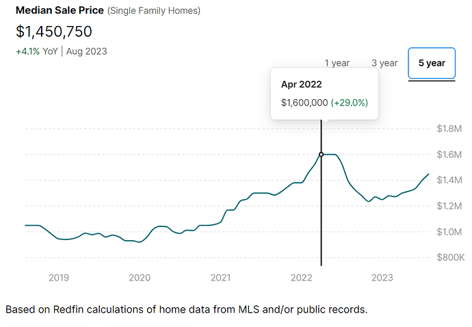Click the $1.2M y-axis label

450,206
